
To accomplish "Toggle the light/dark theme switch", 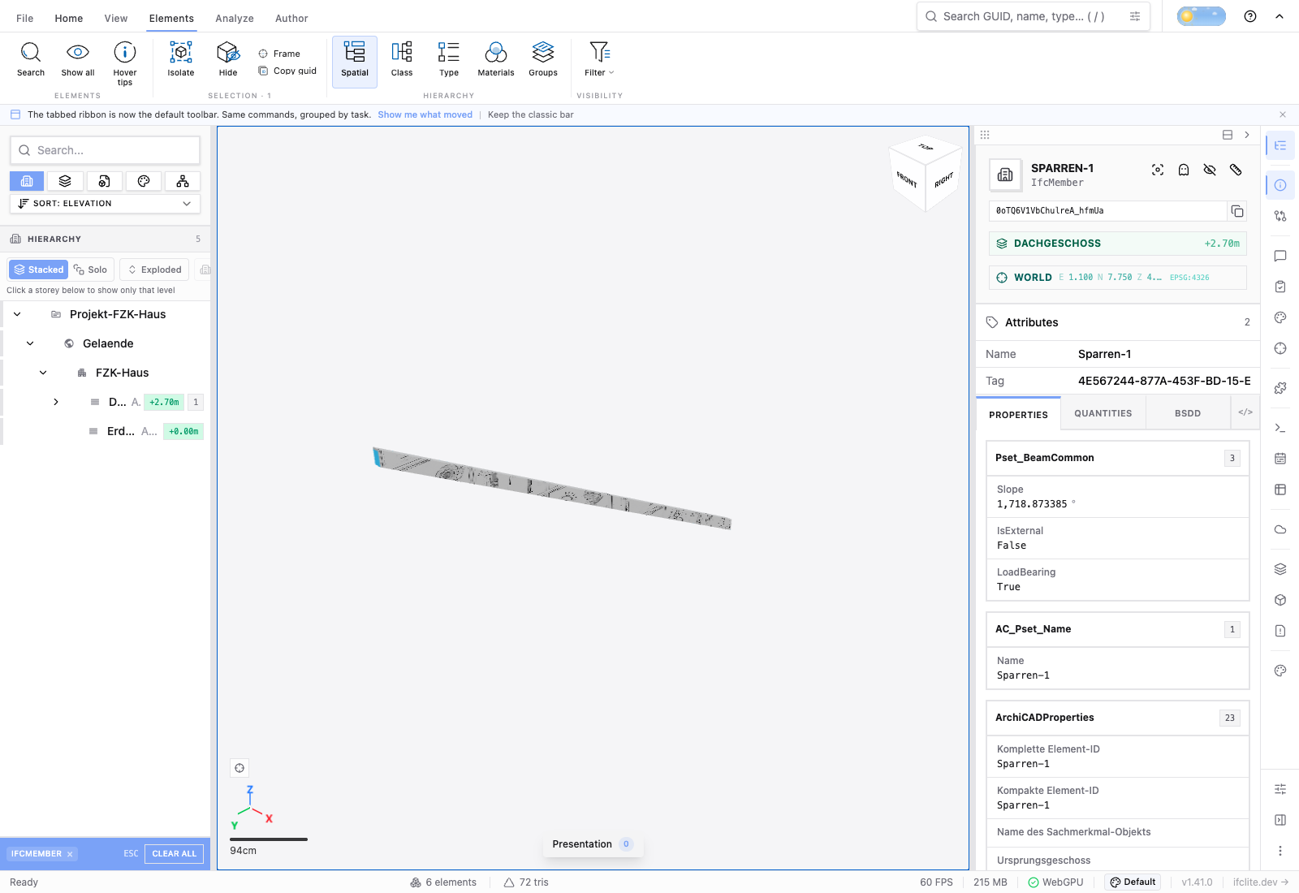I will tap(1202, 16).
